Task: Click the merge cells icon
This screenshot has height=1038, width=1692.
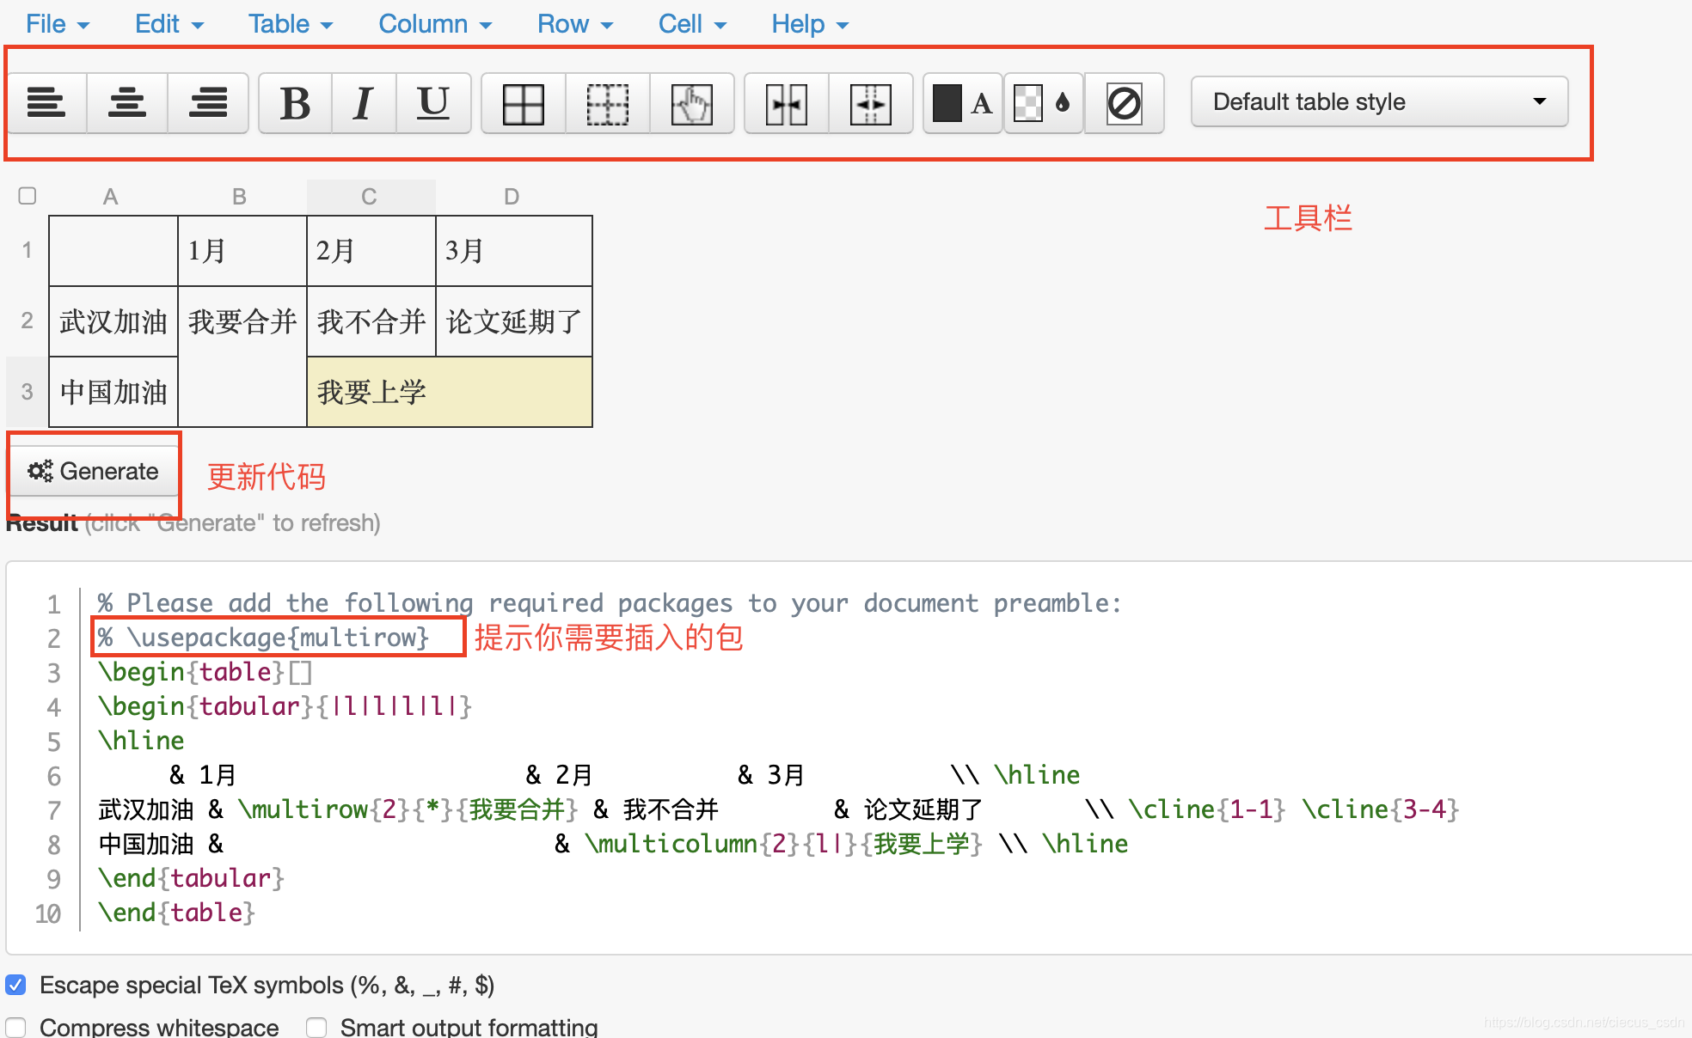Action: (787, 103)
